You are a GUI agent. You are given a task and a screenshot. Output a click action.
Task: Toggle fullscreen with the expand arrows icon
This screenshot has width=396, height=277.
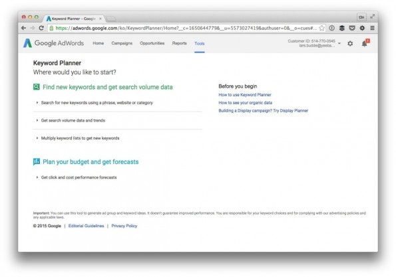[372, 17]
